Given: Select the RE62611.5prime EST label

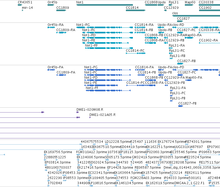Looking at the screenshot, I should 198,173.
